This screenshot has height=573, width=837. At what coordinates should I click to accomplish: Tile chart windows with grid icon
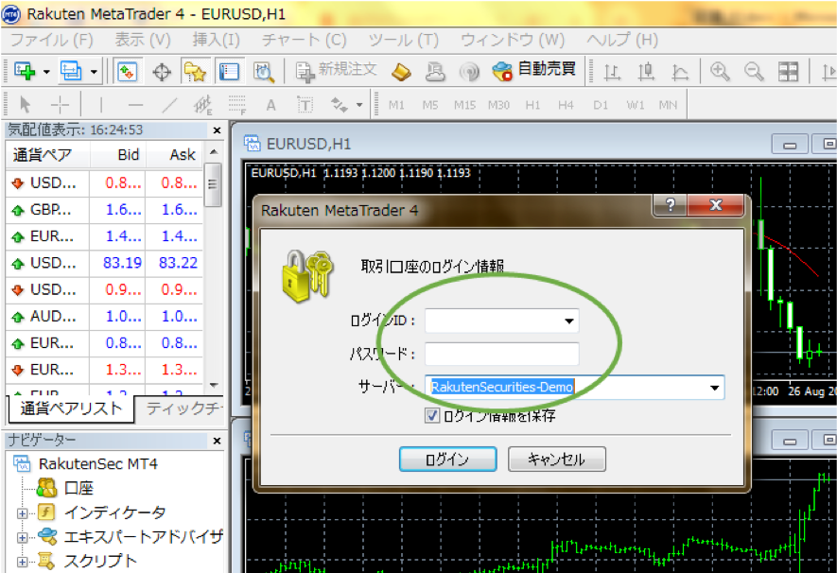788,72
